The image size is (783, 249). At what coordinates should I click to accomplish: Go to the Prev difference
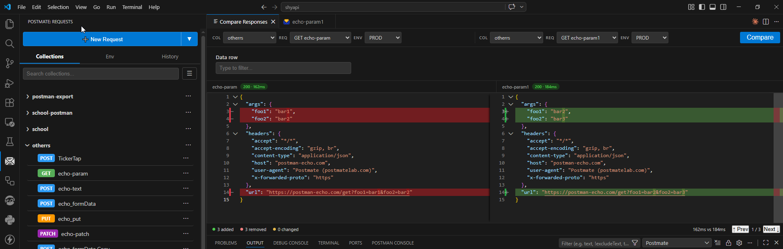point(740,229)
